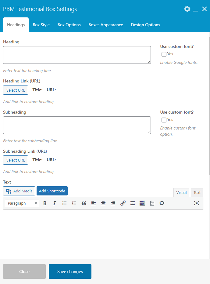Insert a numbered list
The image size is (210, 284).
pos(74,203)
